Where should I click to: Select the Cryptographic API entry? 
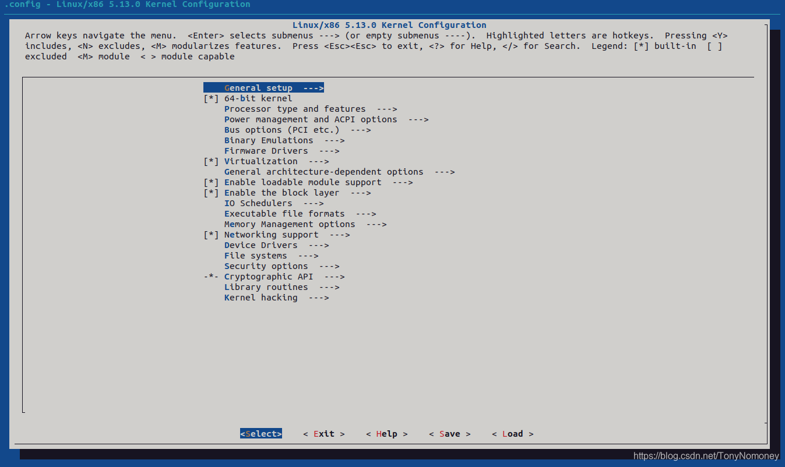point(274,277)
